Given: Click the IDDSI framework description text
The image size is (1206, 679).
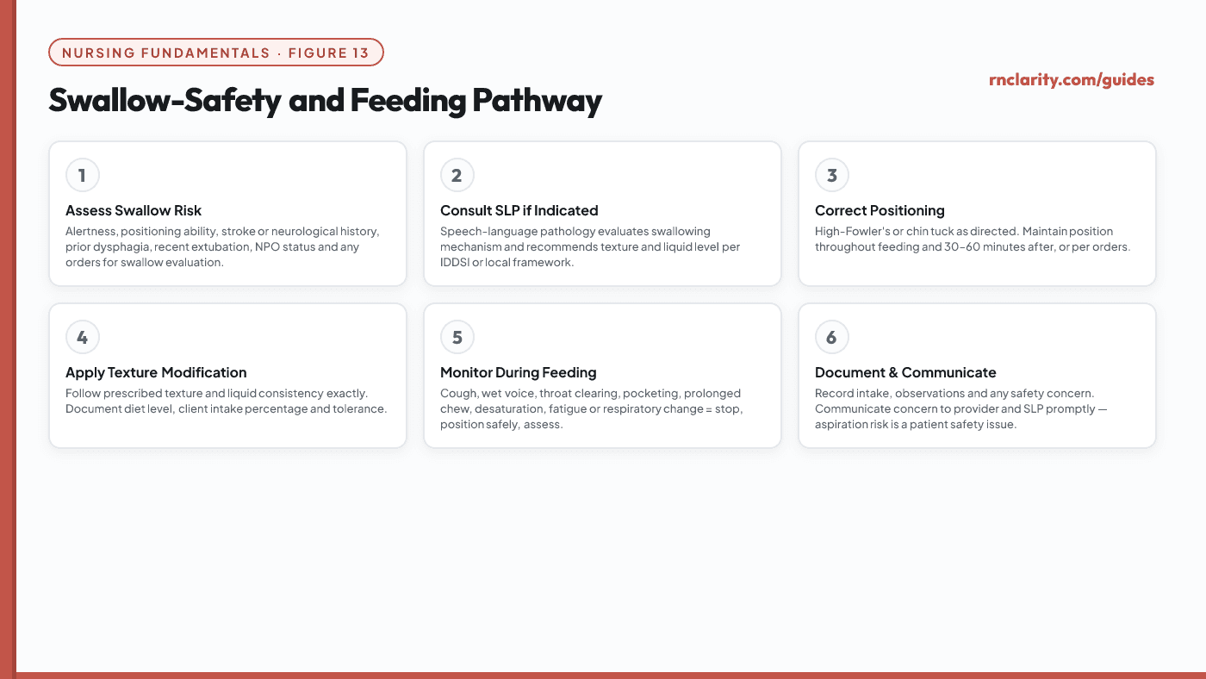Looking at the screenshot, I should click(x=590, y=246).
